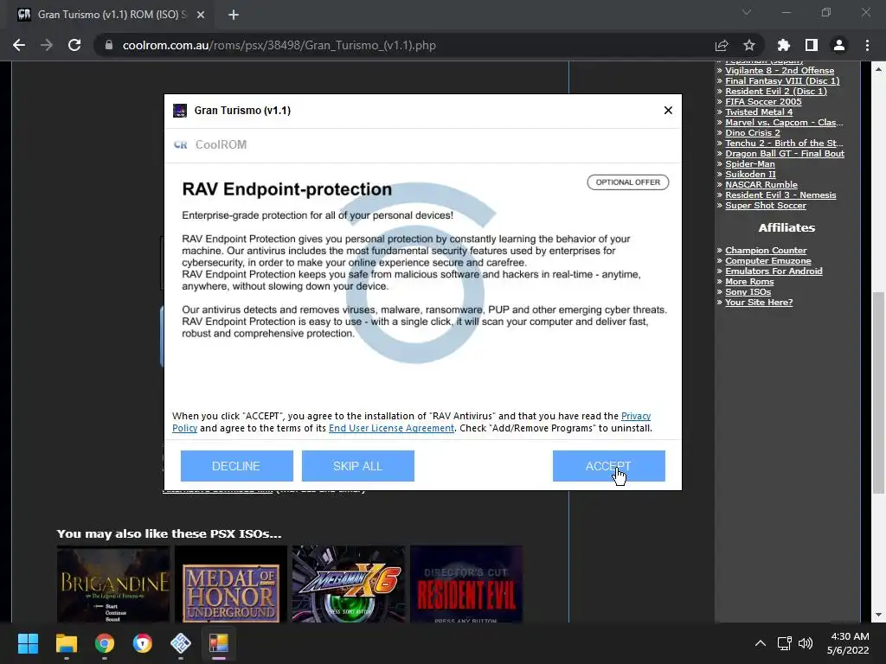Open the Medal of Honor Underground thumbnail
886x664 pixels.
point(230,584)
